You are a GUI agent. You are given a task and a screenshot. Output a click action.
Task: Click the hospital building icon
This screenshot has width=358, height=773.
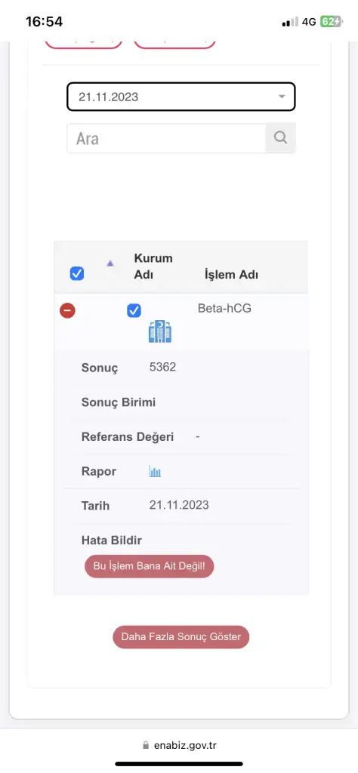point(160,331)
